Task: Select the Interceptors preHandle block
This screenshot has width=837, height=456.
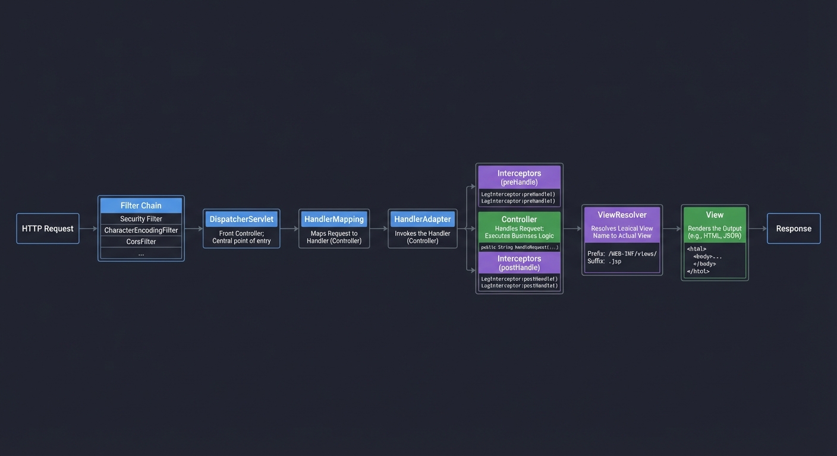Action: click(x=519, y=178)
